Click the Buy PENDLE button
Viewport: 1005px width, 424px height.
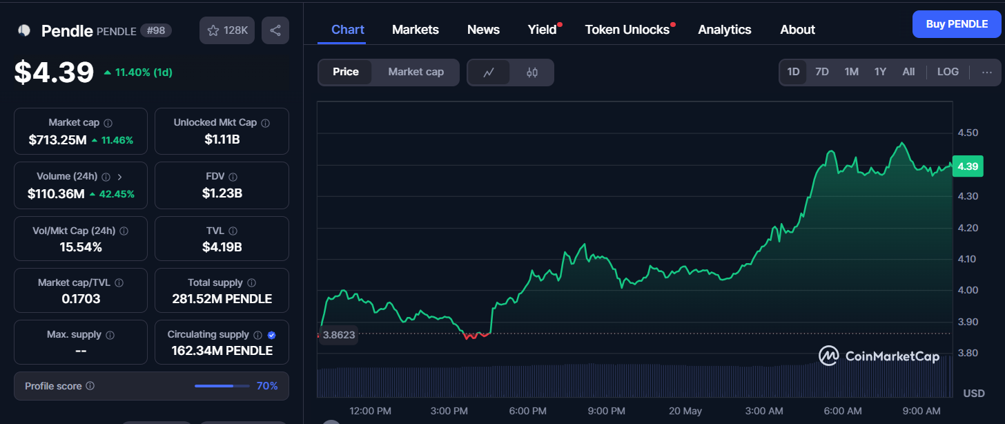956,24
